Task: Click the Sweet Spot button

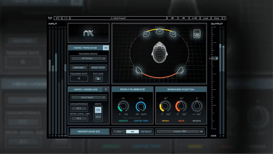Action: click(x=98, y=68)
